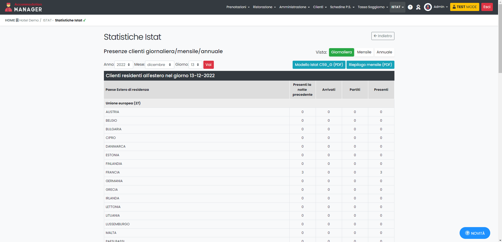Click the astronaut support icon
502x242 pixels.
point(418,7)
